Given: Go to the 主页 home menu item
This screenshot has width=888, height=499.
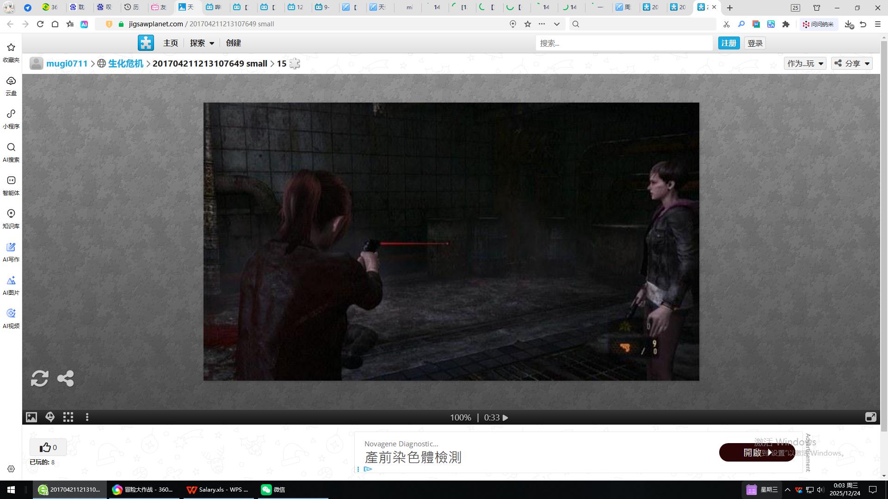Looking at the screenshot, I should [x=170, y=43].
